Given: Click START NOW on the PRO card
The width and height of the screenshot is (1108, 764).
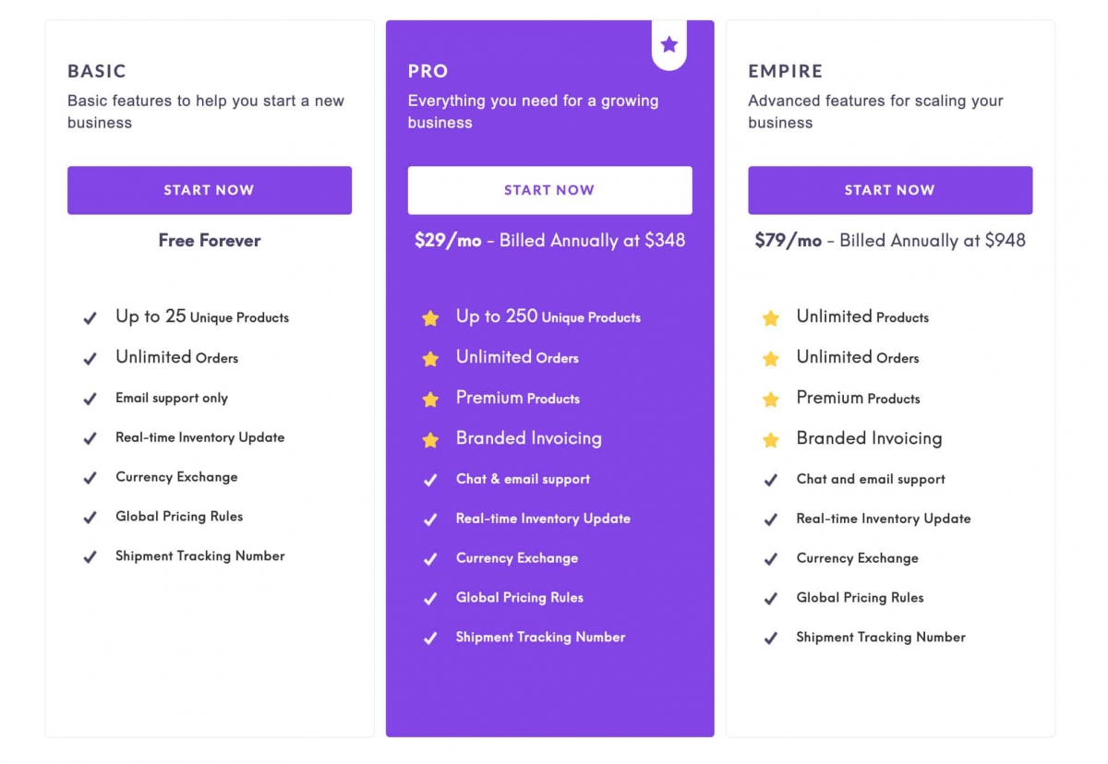Looking at the screenshot, I should click(x=549, y=190).
